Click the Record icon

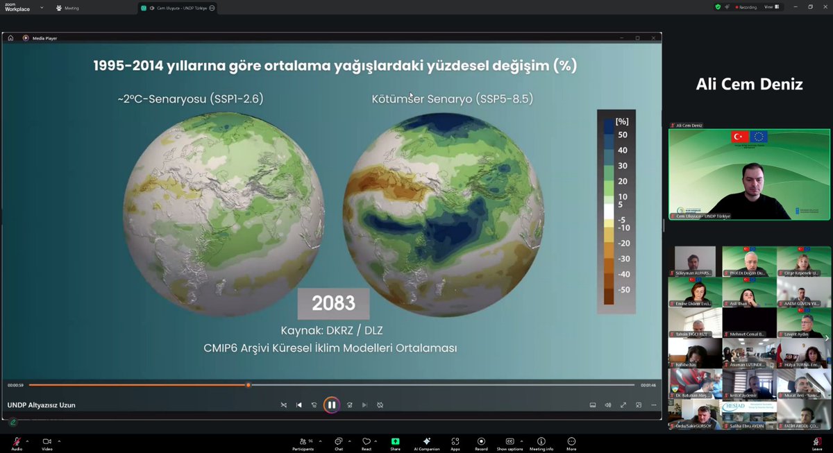pyautogui.click(x=481, y=443)
